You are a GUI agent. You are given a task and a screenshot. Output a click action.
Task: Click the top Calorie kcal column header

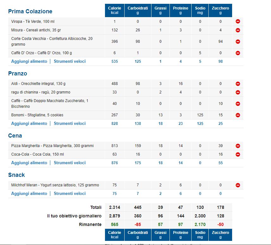[x=114, y=10]
